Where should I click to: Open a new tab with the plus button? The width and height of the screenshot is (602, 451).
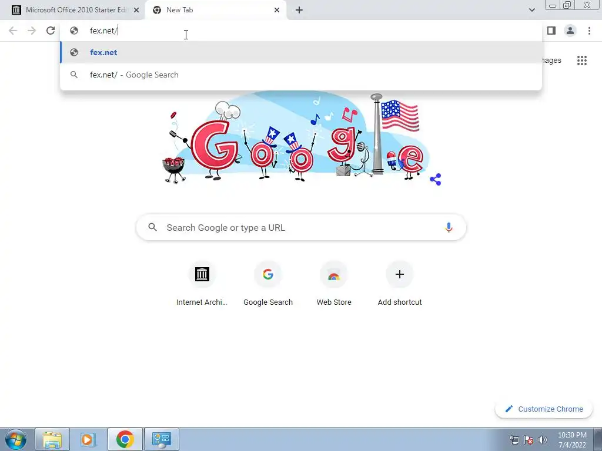tap(299, 10)
